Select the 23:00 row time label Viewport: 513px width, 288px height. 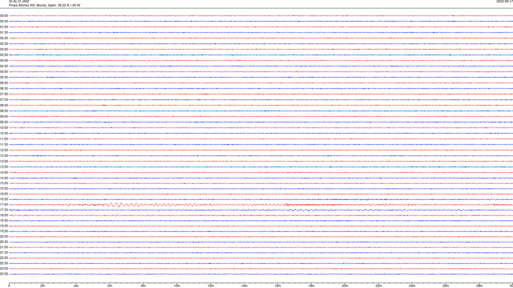[4, 269]
